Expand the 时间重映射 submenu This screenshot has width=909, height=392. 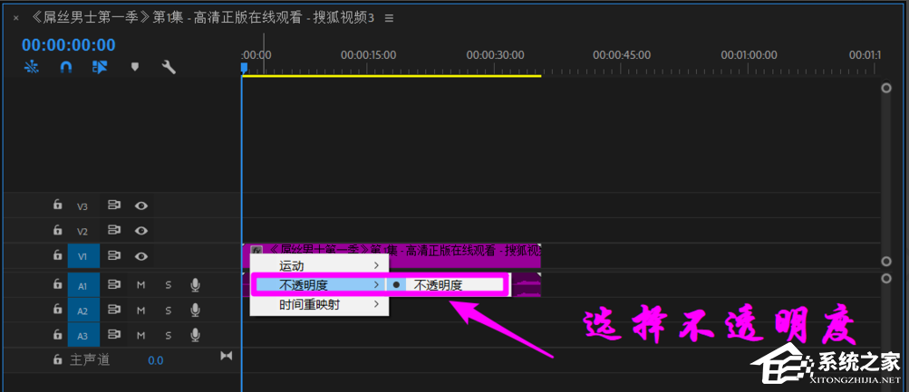pos(319,305)
